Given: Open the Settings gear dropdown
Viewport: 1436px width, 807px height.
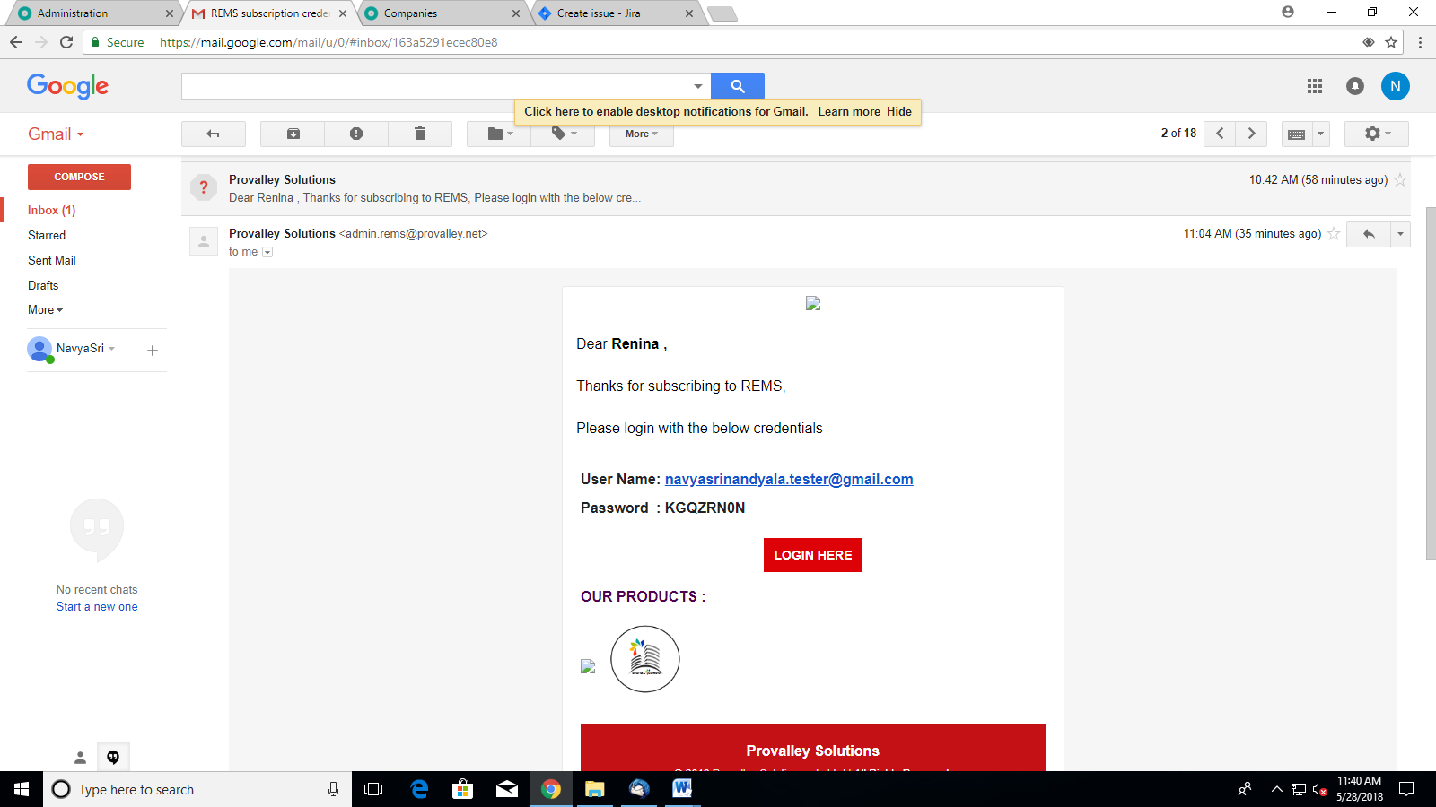Looking at the screenshot, I should point(1376,134).
